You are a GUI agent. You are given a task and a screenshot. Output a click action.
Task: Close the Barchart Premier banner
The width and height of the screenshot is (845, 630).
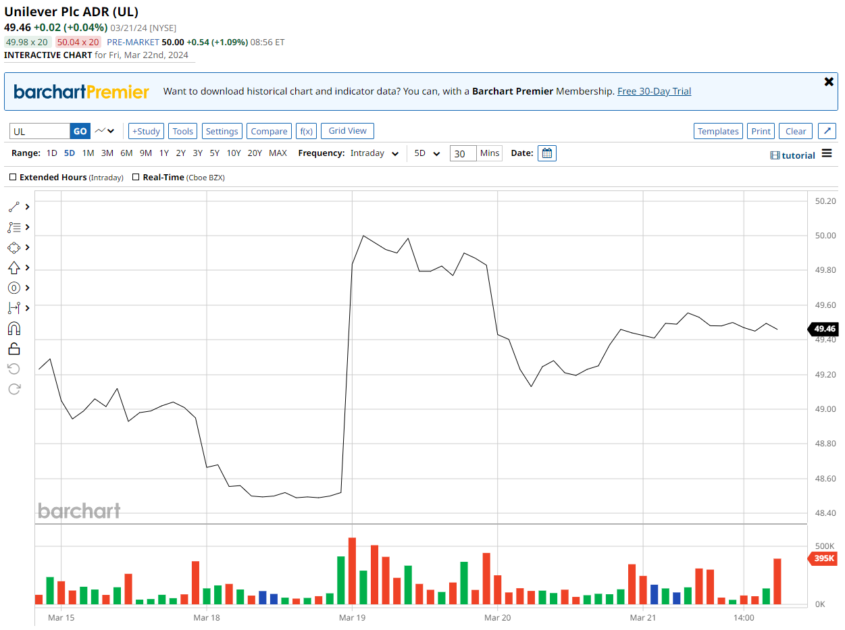point(829,82)
